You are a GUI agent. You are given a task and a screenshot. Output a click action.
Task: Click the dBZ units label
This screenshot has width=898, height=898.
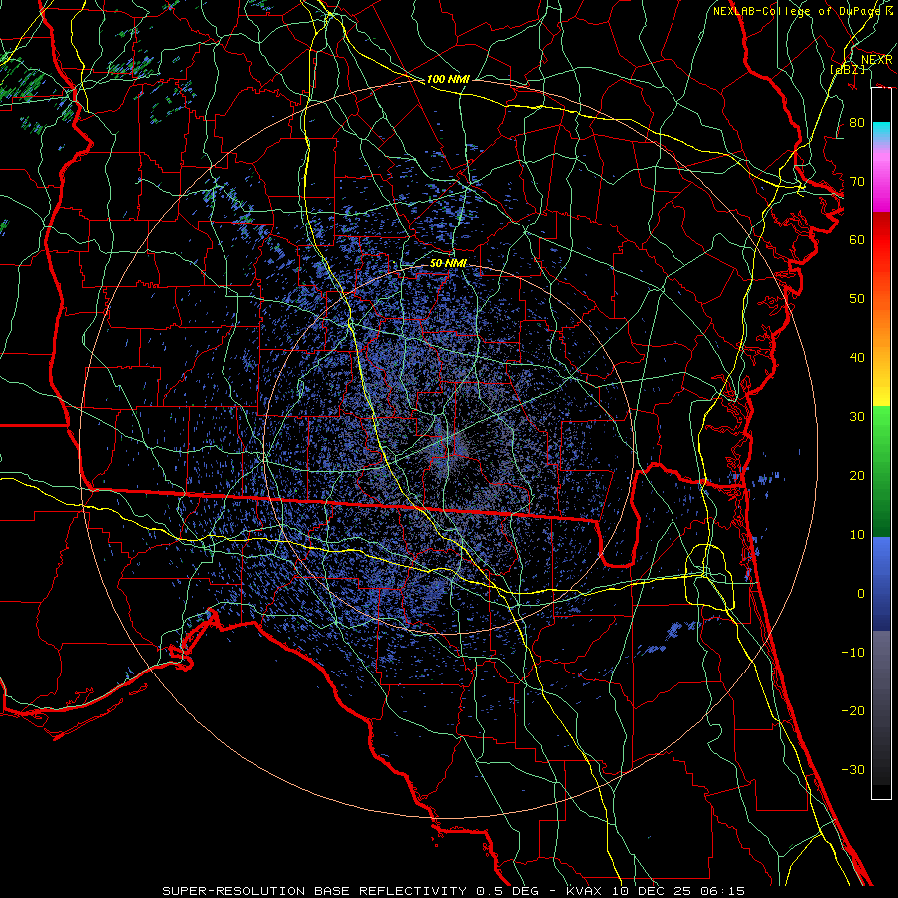point(847,69)
